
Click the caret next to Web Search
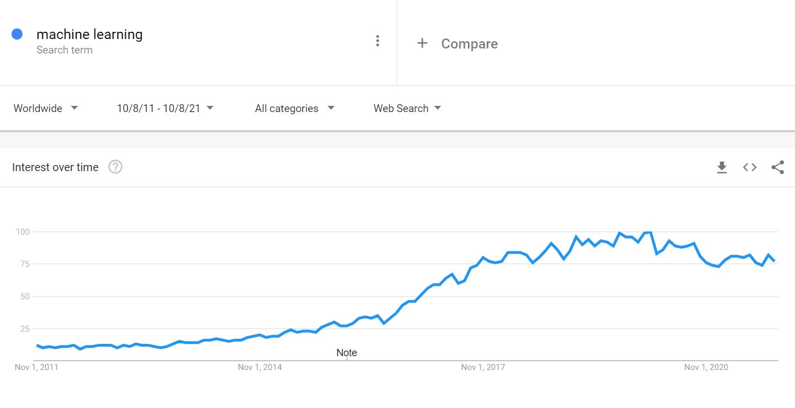coord(439,109)
